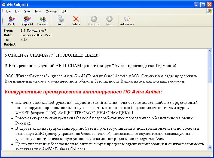
Task: Click the headline УСТАЛИ от СПАМА???
Action: pos(29,55)
